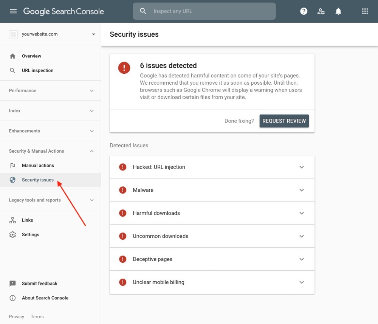The image size is (378, 324).
Task: Expand the Malware issue row
Action: coord(301,190)
